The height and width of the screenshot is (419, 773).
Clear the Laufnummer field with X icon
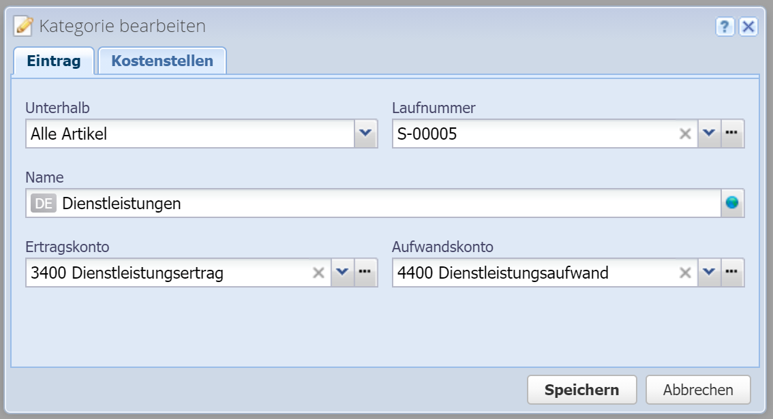coord(685,134)
